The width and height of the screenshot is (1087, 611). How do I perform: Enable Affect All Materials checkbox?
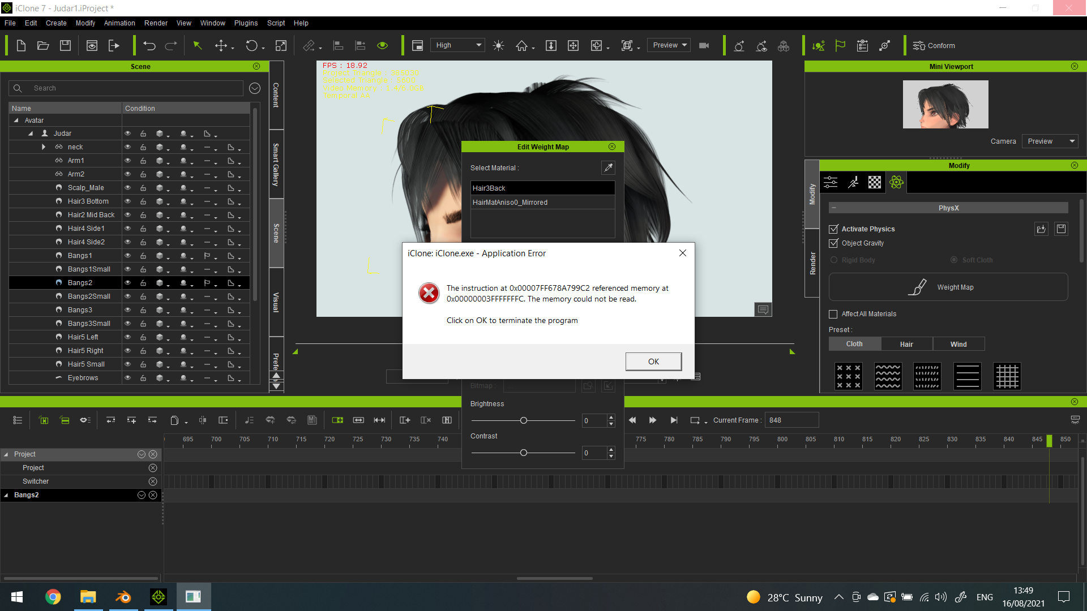833,314
